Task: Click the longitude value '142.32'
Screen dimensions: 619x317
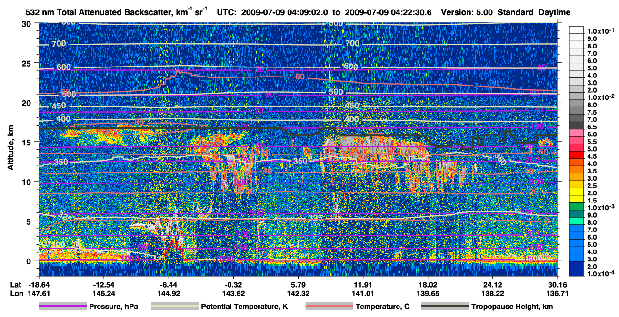Action: pos(298,293)
